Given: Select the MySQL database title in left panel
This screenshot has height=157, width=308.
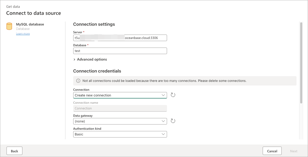Looking at the screenshot, I should [x=30, y=24].
